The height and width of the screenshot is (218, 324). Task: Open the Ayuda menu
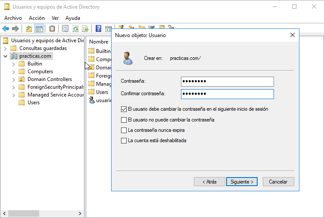click(x=72, y=18)
